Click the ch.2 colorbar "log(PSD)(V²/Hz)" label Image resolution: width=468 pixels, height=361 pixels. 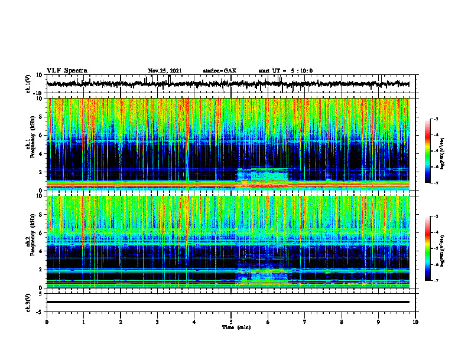(x=443, y=251)
